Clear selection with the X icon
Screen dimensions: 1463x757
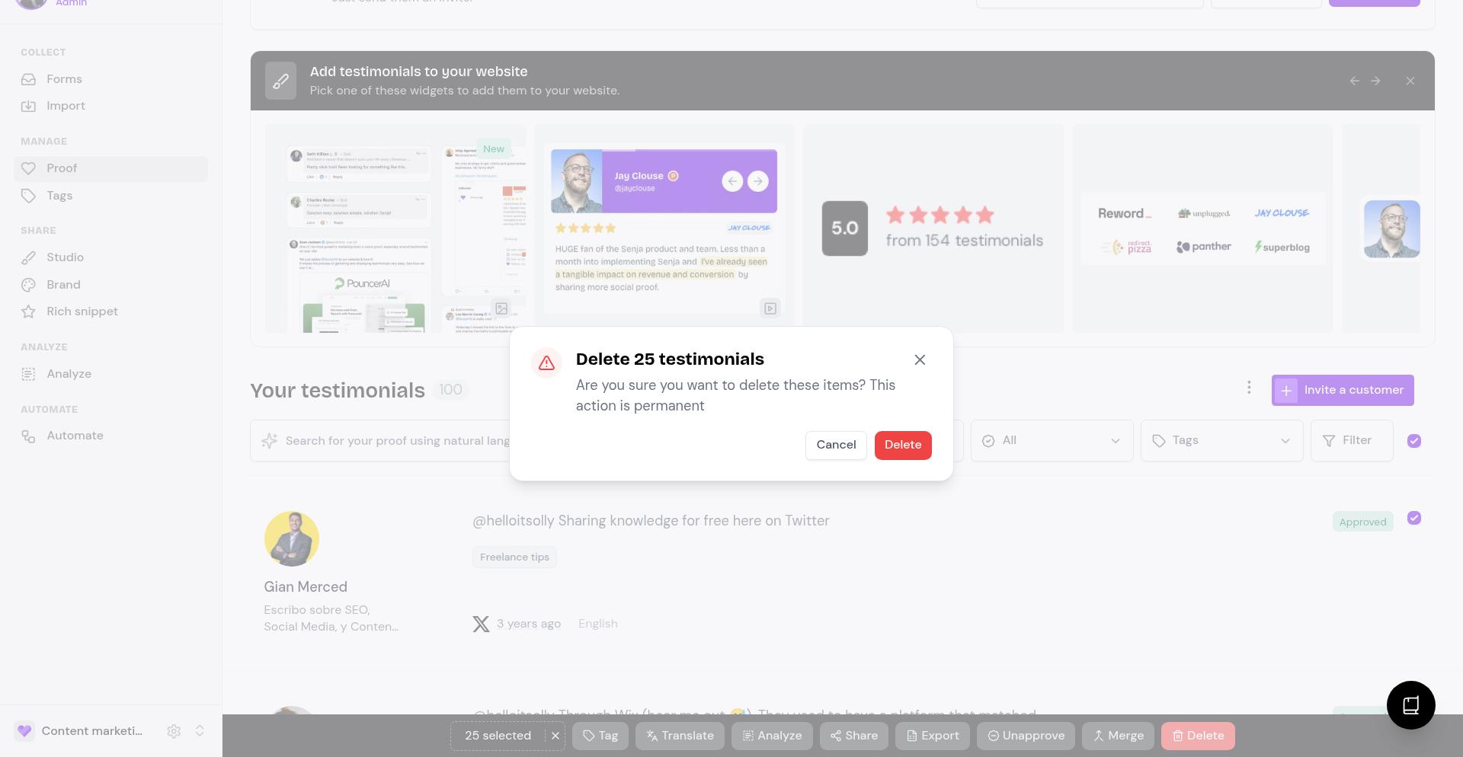[x=555, y=736]
